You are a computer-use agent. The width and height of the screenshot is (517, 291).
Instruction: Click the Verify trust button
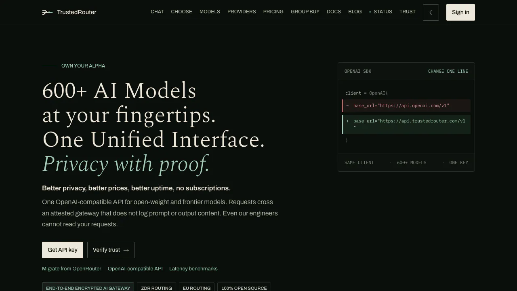pos(111,250)
